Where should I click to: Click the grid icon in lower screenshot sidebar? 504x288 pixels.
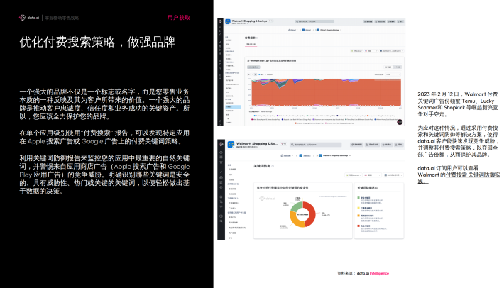coord(221,157)
